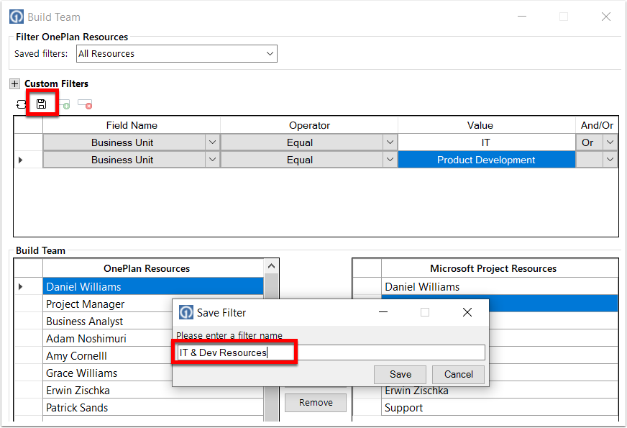Click the OnePlan Resources scroll up arrow
This screenshot has height=428, width=627.
tap(272, 266)
